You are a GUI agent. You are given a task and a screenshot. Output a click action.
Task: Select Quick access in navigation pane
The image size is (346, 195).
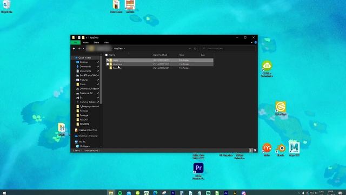click(x=84, y=58)
